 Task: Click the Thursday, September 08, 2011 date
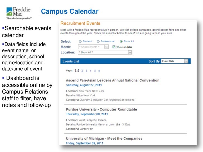pyautogui.click(x=87, y=114)
